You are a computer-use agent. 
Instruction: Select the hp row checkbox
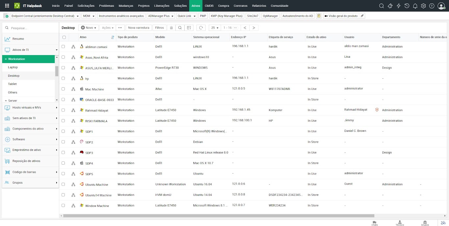(63, 78)
